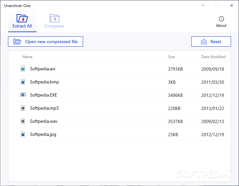Select the Softpedia.jpg file name

pyautogui.click(x=43, y=135)
